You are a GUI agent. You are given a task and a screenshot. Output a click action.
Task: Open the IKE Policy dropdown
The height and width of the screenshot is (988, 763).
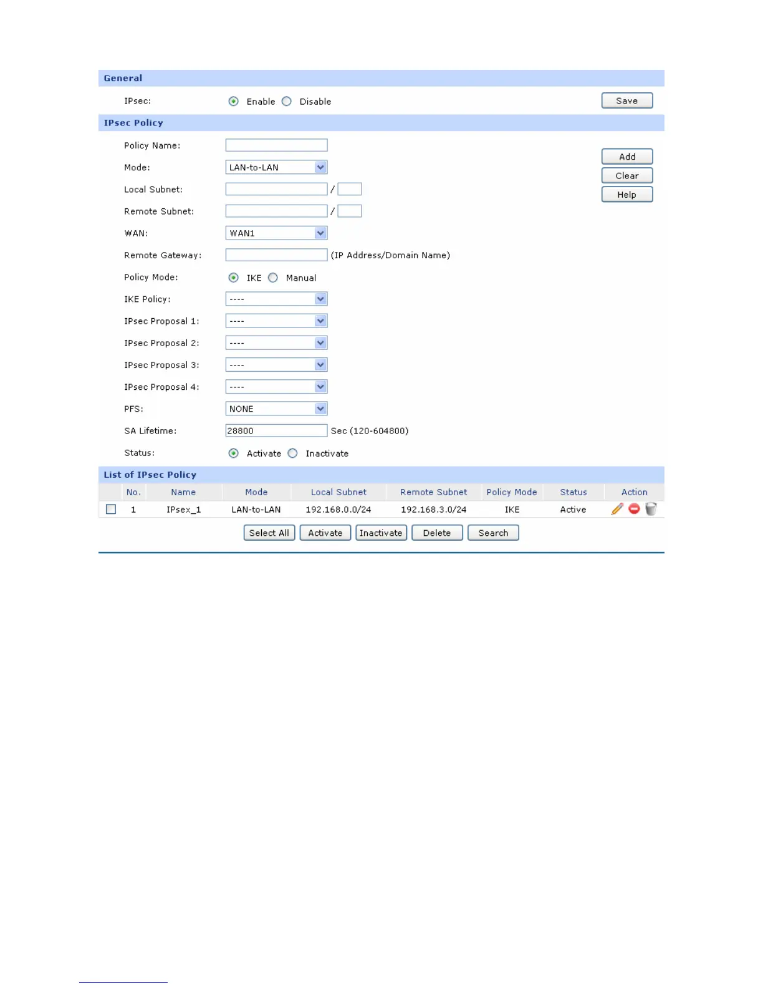pyautogui.click(x=276, y=299)
